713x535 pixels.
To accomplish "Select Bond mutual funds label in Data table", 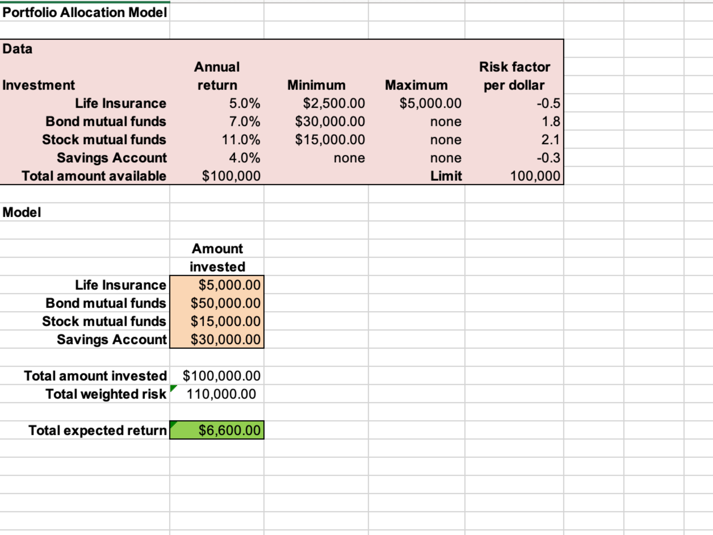I will [85, 122].
